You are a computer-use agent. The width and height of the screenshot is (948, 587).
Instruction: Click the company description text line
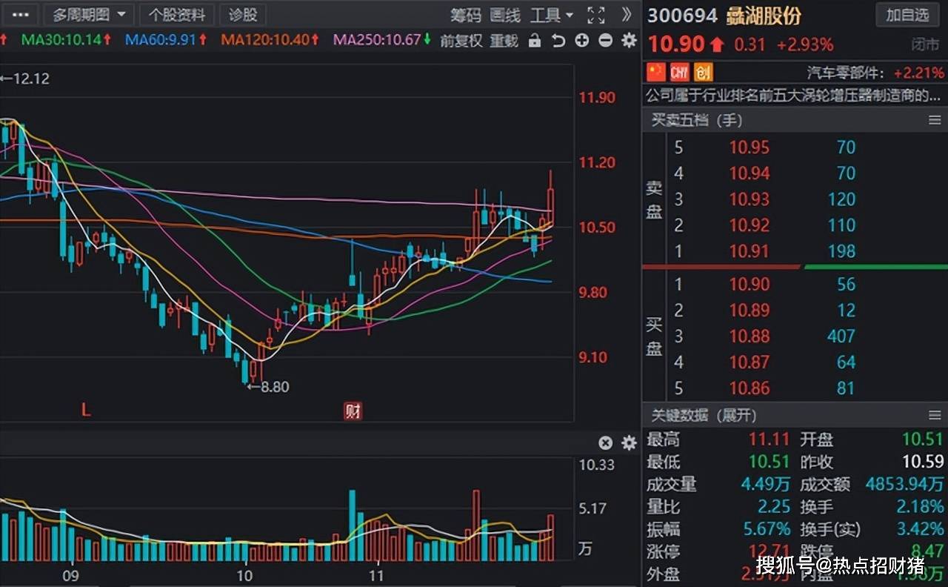coord(792,95)
